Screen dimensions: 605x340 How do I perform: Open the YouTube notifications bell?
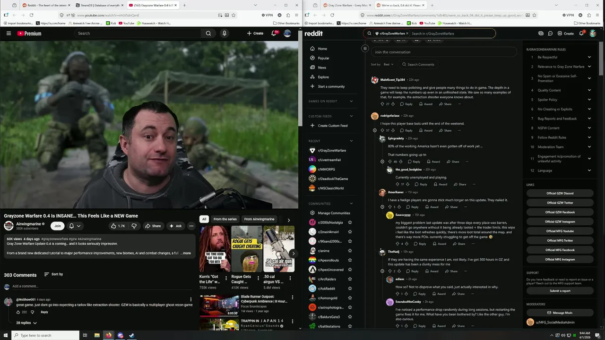click(274, 34)
